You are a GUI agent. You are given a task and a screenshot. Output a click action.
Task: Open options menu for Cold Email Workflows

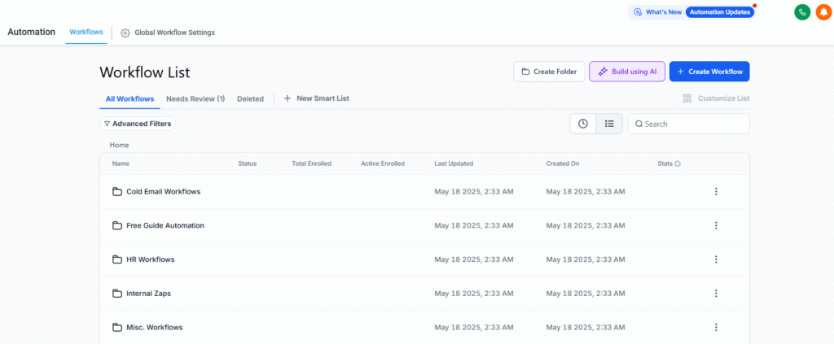(x=716, y=192)
